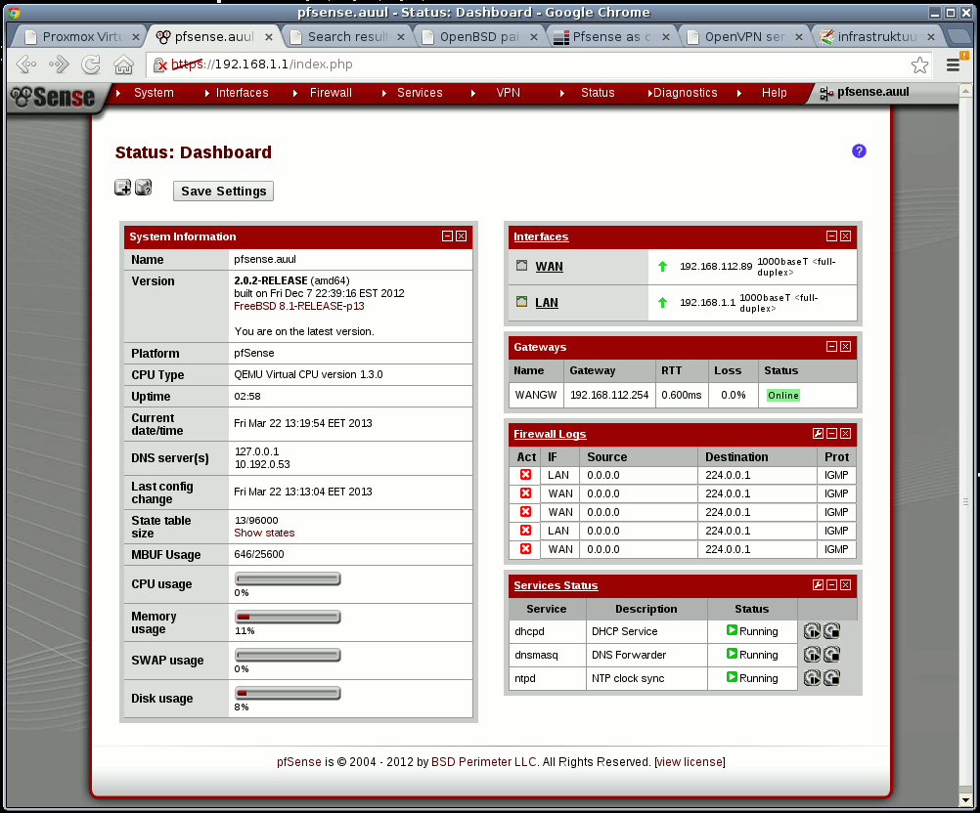Switch to Proxmox browser tab
This screenshot has height=813, width=980.
(x=79, y=37)
